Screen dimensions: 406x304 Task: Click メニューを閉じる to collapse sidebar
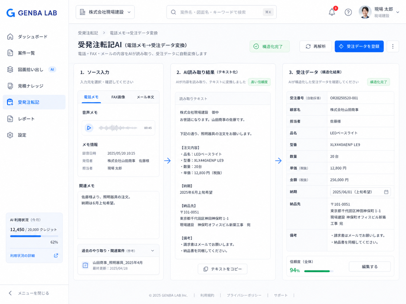pyautogui.click(x=33, y=293)
